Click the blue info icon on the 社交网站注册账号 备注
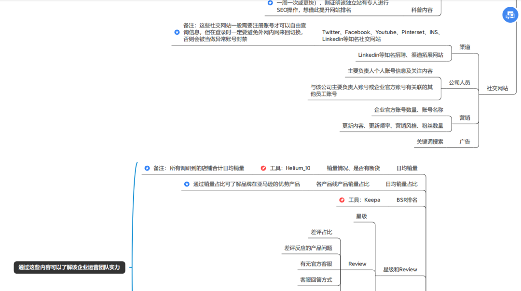Screen dimensions: 521x291 point(176,32)
